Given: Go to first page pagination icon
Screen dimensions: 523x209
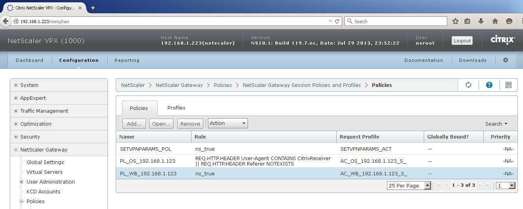Looking at the screenshot, I should click(x=439, y=186).
